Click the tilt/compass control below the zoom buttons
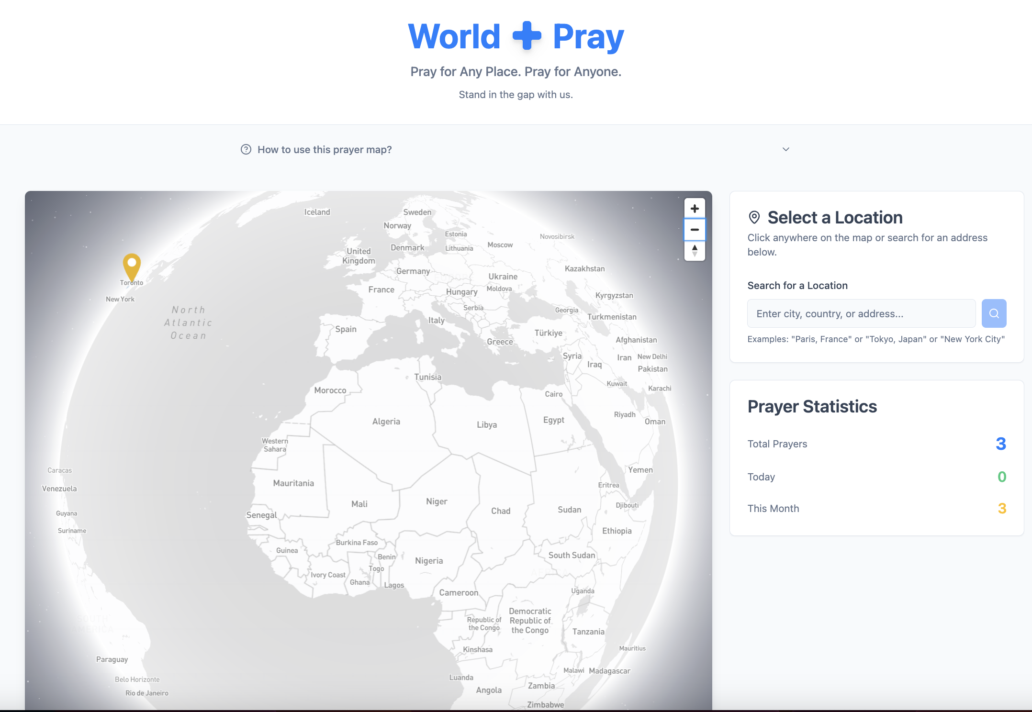Viewport: 1032px width, 712px height. click(x=695, y=251)
